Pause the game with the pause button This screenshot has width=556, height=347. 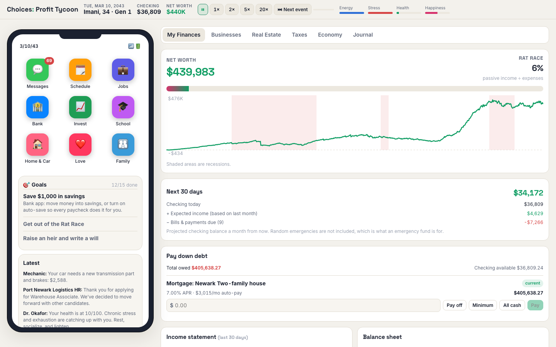coord(203,10)
